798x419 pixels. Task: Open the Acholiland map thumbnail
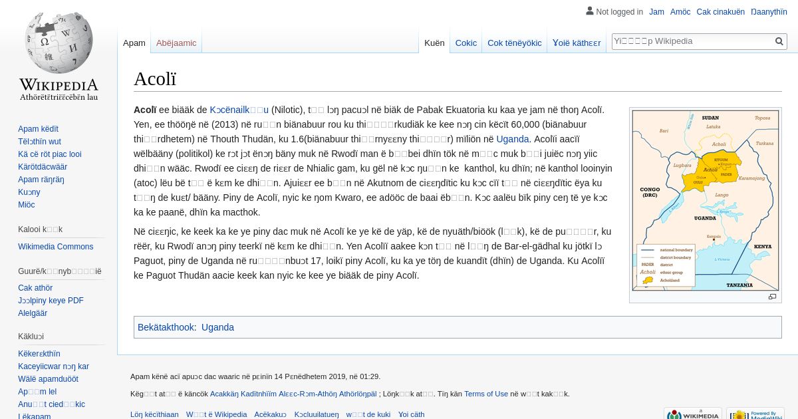click(705, 200)
